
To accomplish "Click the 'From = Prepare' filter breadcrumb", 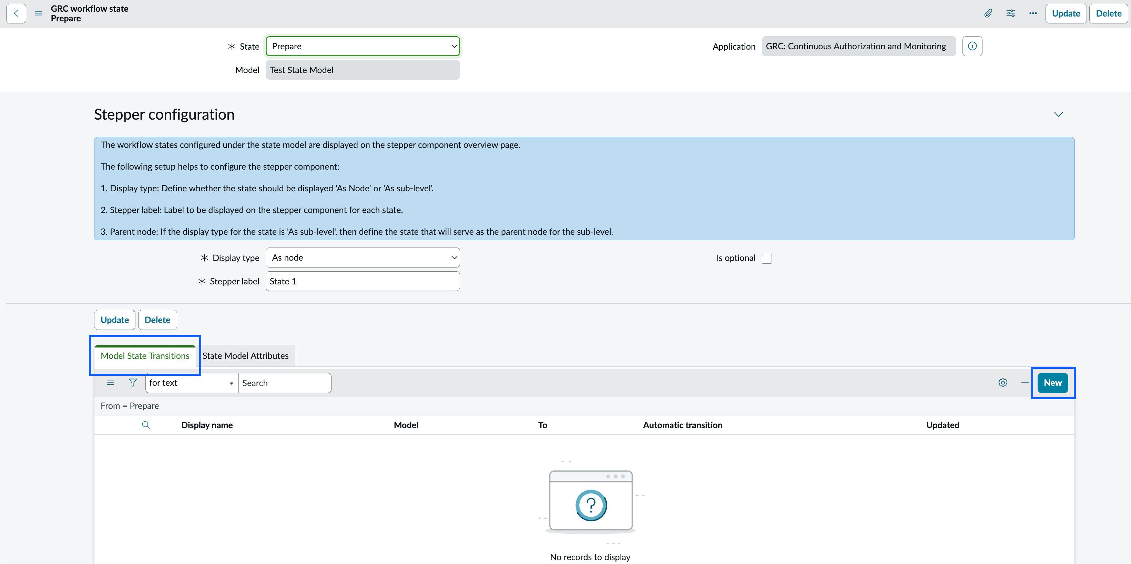I will click(130, 406).
